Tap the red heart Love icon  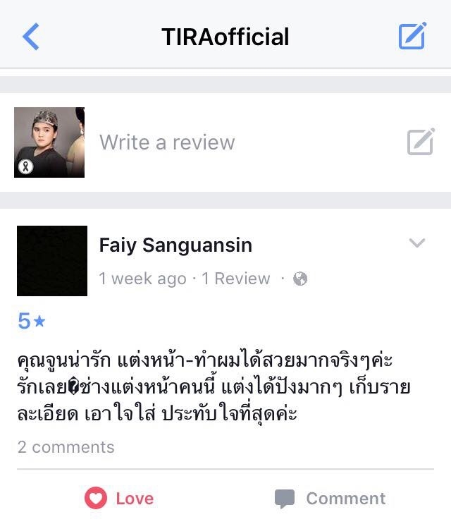coord(96,498)
